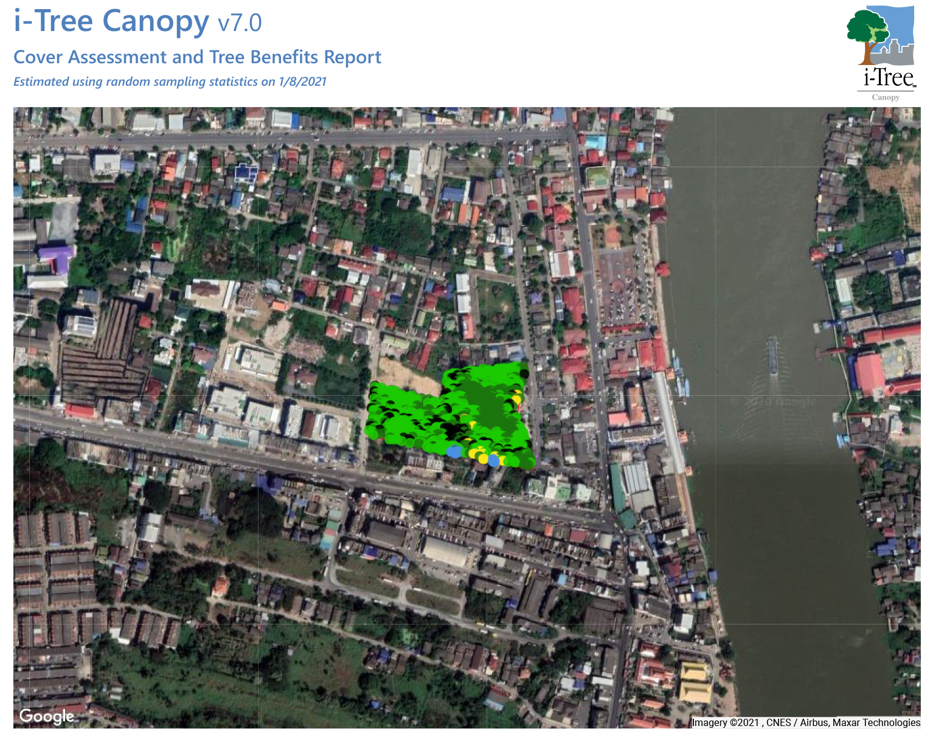Click the Google logo on the map
930x740 pixels.
47,716
